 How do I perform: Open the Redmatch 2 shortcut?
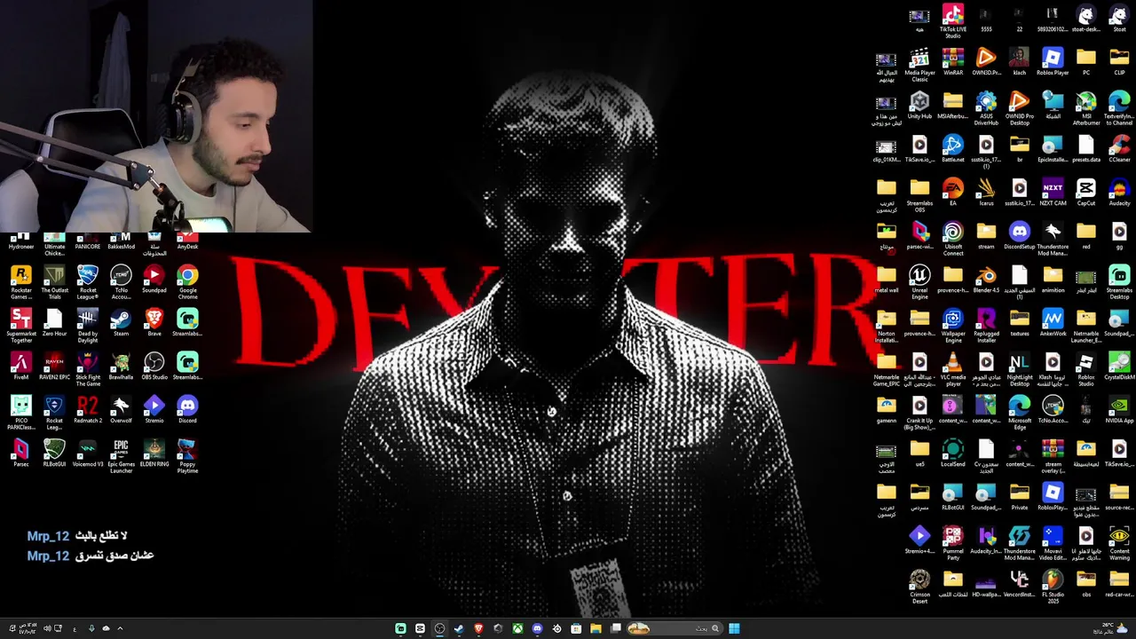coord(88,409)
